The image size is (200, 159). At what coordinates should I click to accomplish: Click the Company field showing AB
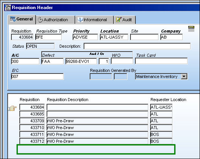point(171,37)
